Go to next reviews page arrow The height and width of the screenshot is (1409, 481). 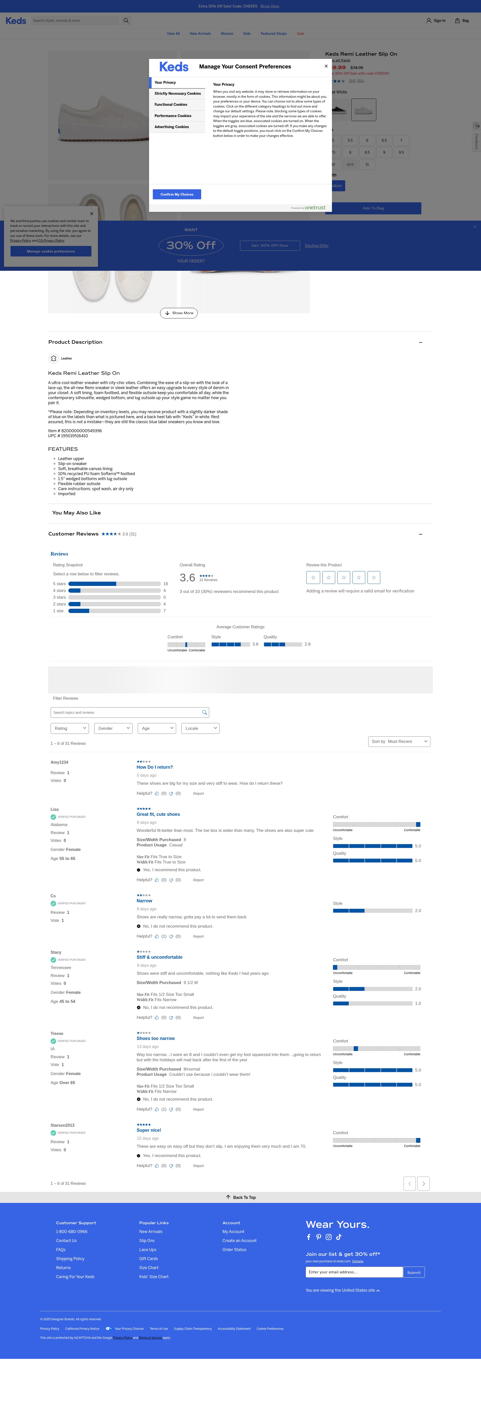tap(424, 1184)
